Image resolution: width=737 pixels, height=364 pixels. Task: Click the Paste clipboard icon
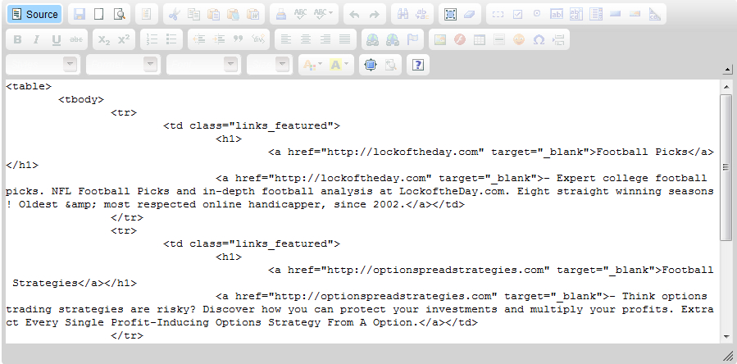click(x=213, y=15)
